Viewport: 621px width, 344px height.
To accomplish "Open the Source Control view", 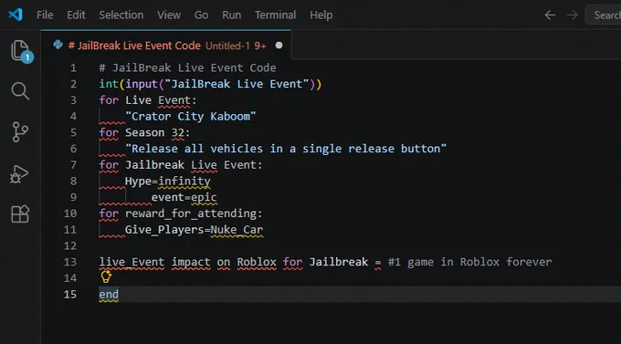I will coord(20,131).
